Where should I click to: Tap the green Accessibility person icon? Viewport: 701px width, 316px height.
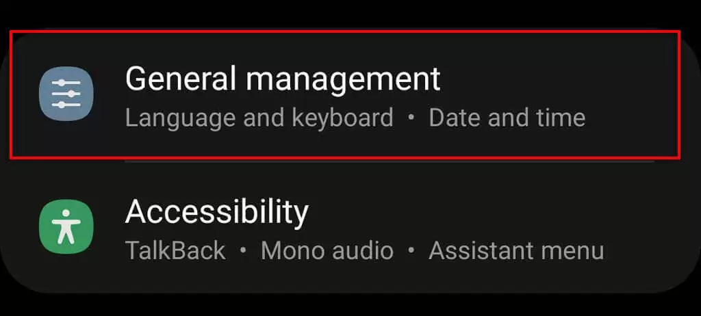click(x=66, y=226)
